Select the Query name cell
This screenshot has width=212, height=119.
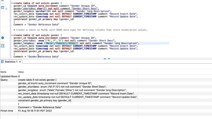pos(4,80)
